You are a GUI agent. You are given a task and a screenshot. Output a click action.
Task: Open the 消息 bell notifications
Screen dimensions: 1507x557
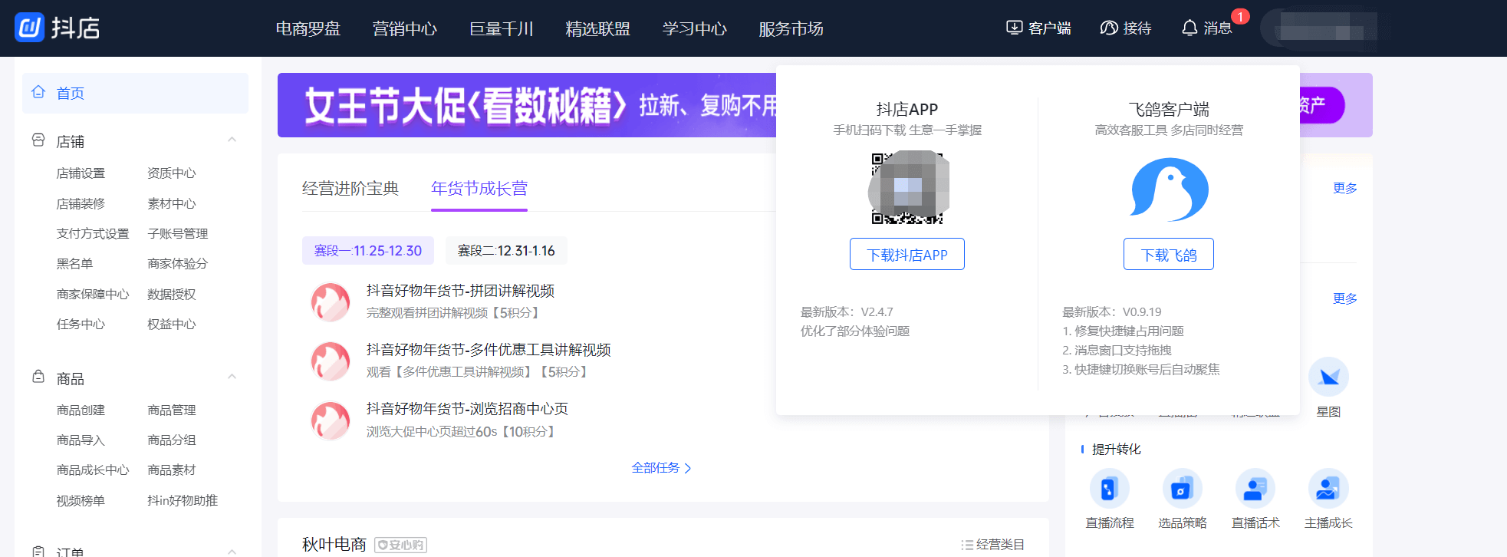[1189, 28]
